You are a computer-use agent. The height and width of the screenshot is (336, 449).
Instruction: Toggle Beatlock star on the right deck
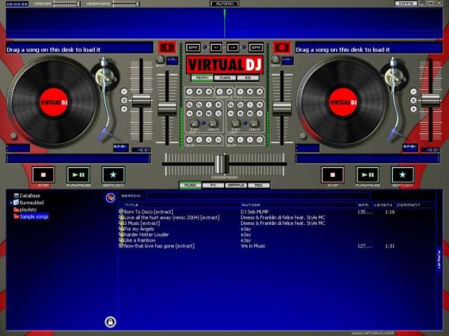tap(402, 174)
